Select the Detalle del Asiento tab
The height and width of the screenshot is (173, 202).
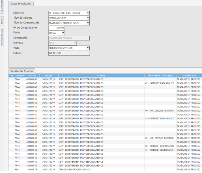[22, 71]
